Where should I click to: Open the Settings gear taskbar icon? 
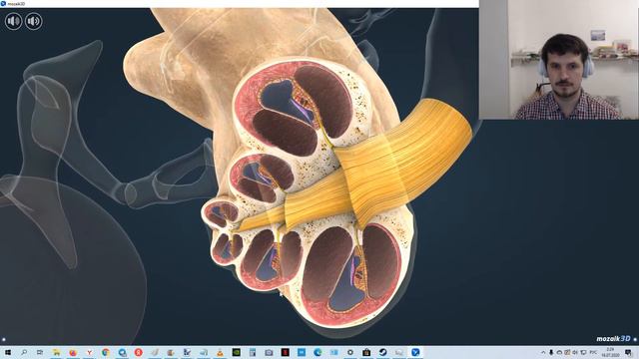coord(350,352)
